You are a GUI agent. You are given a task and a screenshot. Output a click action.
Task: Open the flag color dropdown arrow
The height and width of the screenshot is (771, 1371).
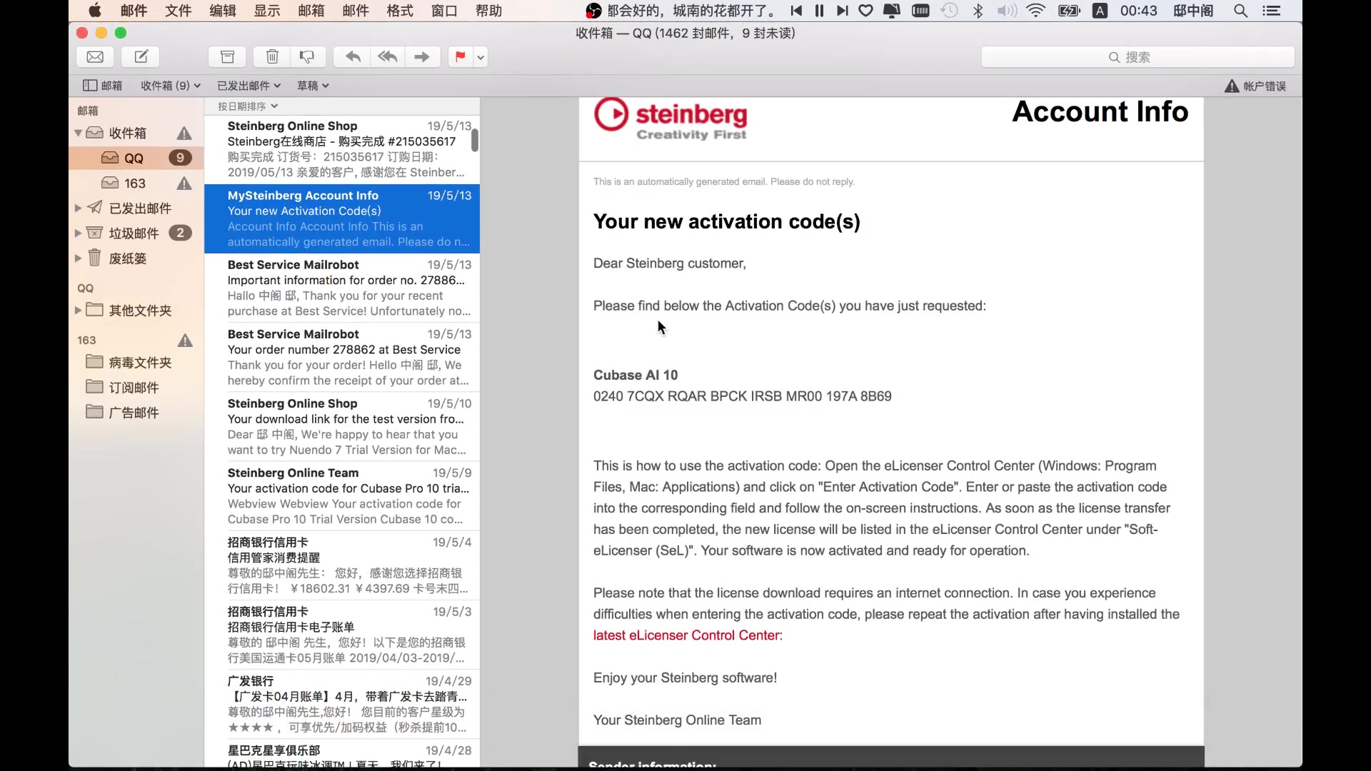click(481, 57)
